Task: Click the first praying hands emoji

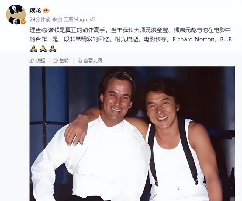Action: pos(33,49)
